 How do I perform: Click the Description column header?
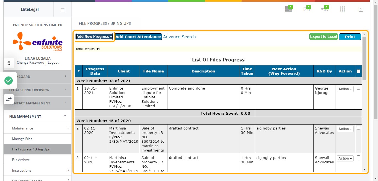coord(203,71)
